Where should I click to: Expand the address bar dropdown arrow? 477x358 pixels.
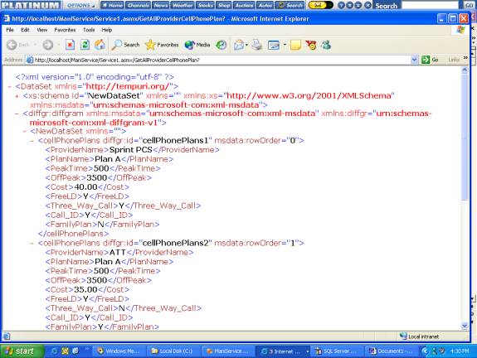(x=414, y=60)
